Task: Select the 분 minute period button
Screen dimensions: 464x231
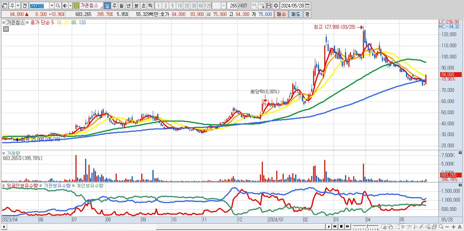Action: (x=136, y=6)
